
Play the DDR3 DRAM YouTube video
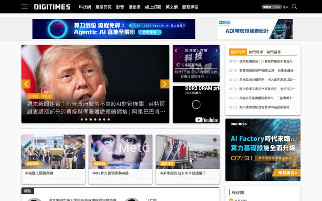point(196,105)
